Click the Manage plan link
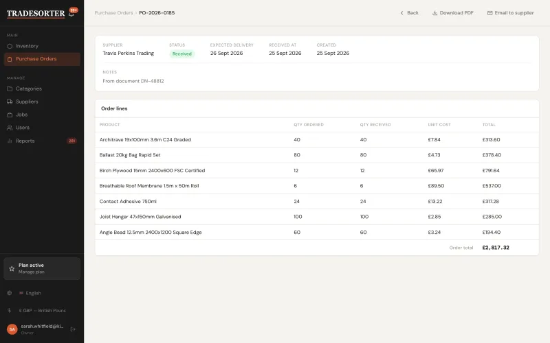This screenshot has height=343, width=550. pyautogui.click(x=31, y=272)
